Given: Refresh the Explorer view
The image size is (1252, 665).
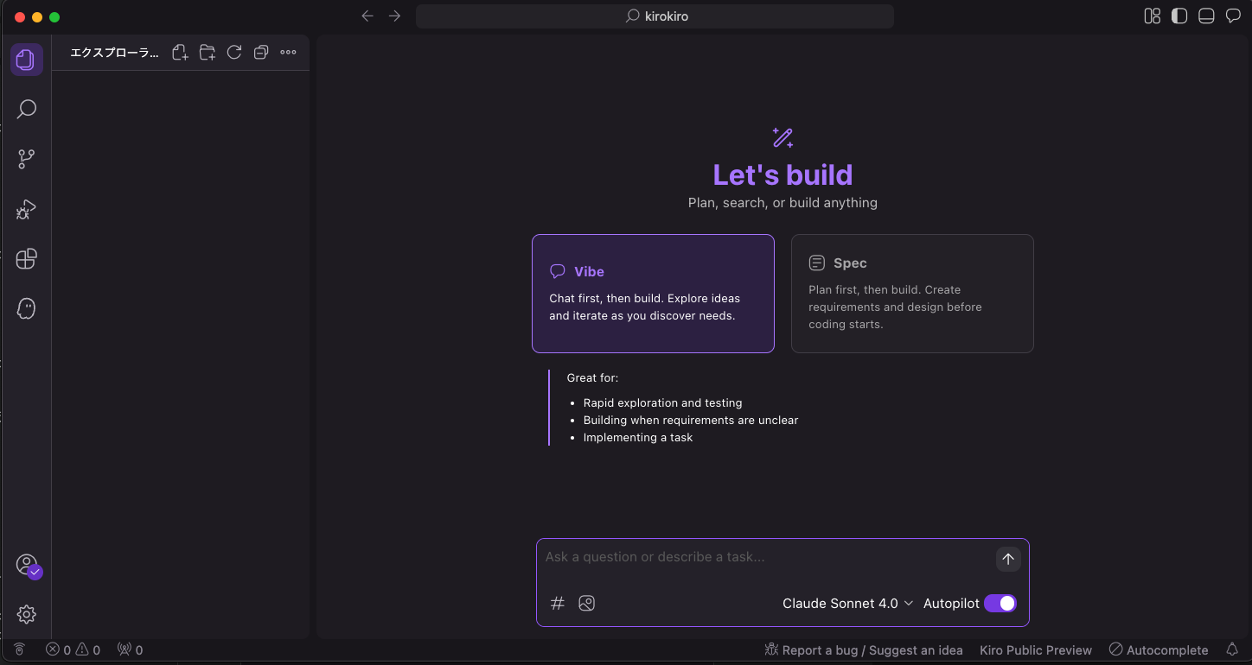Looking at the screenshot, I should pyautogui.click(x=234, y=53).
